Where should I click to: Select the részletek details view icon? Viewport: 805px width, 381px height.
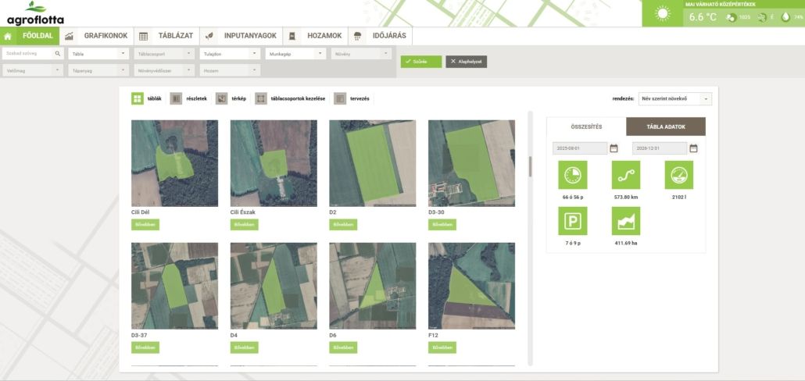tap(176, 99)
